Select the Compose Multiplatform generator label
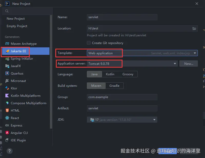This screenshot has height=158, width=205. point(28,103)
